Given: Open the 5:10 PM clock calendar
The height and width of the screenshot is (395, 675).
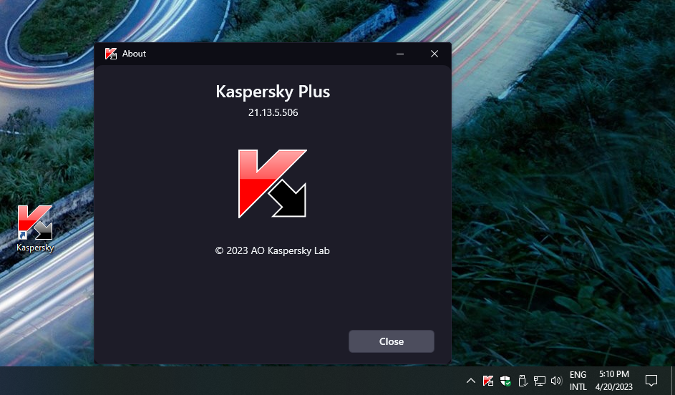Looking at the screenshot, I should point(614,381).
